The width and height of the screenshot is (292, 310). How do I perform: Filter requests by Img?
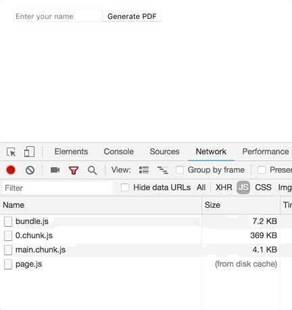(x=285, y=187)
